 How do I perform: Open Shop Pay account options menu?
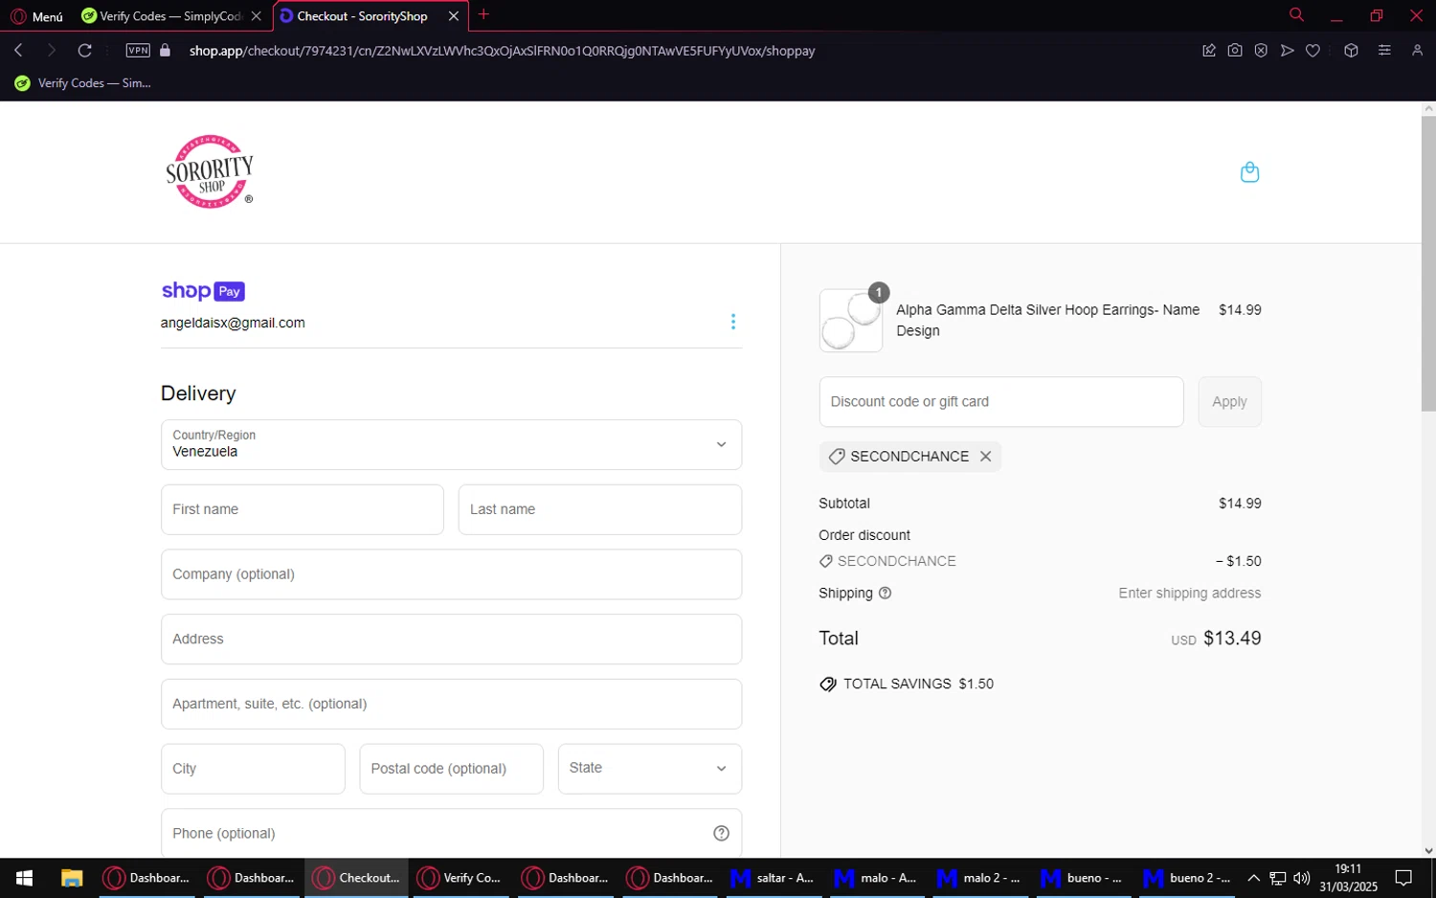pyautogui.click(x=733, y=322)
